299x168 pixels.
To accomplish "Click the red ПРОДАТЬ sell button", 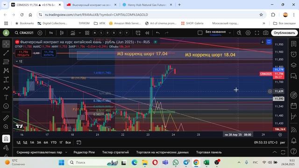I will pos(23,53).
